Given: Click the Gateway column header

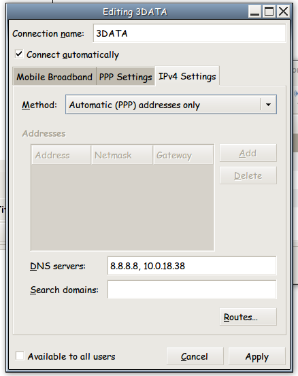Looking at the screenshot, I should (x=183, y=155).
